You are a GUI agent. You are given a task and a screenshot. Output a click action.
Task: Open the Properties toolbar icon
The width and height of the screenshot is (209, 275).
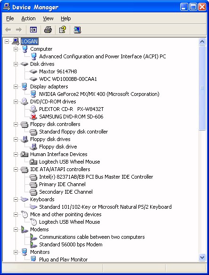[x=62, y=30]
